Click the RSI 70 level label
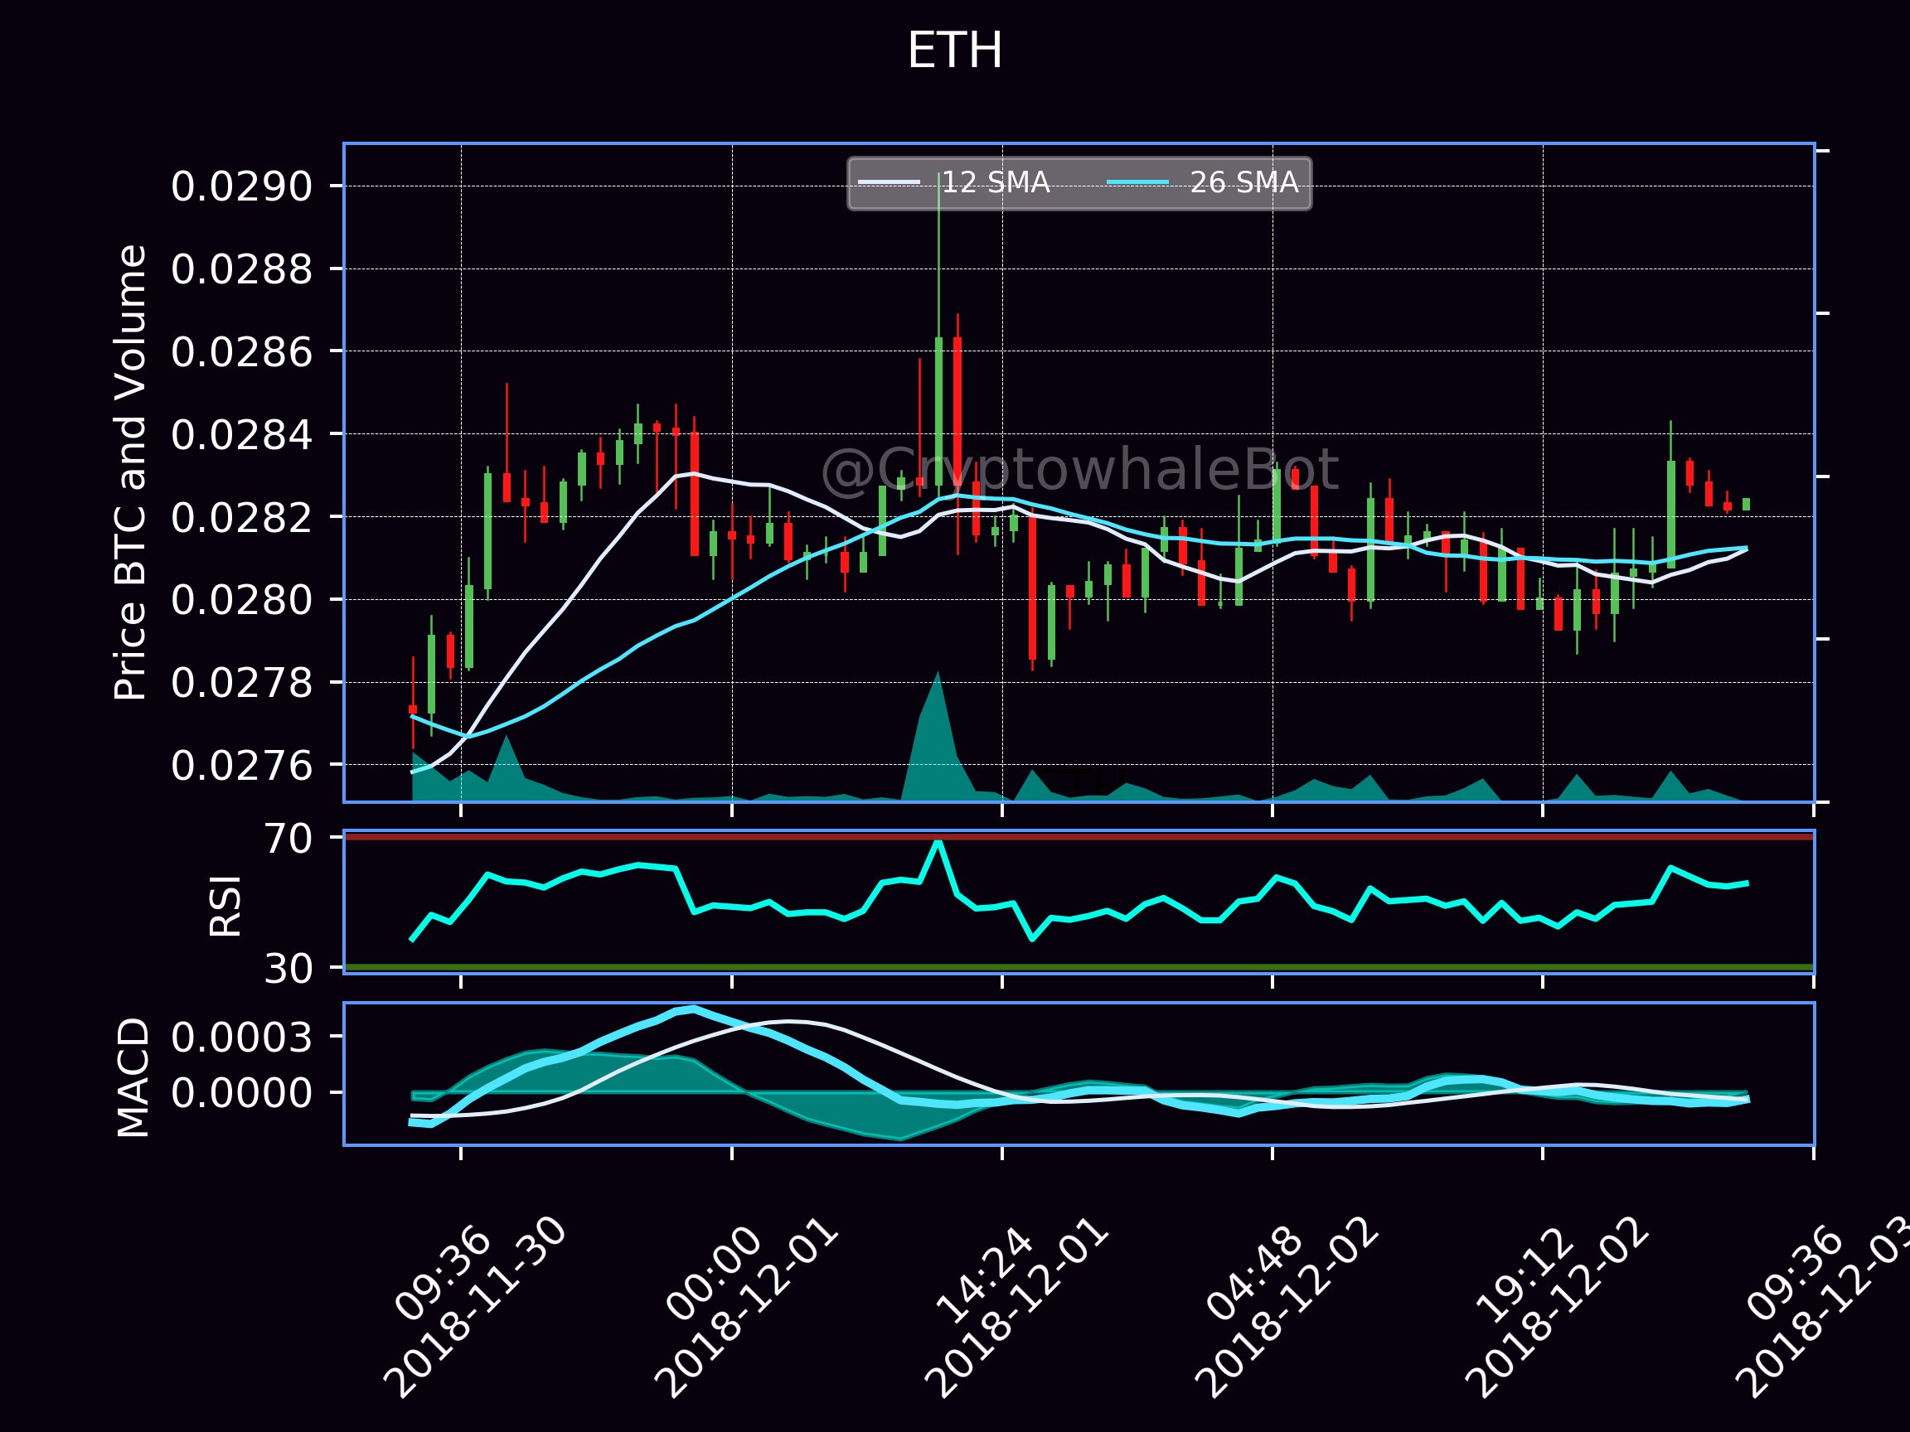Viewport: 1910px width, 1432px height. point(288,838)
